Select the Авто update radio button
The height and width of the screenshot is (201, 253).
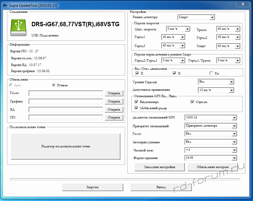(x=11, y=85)
